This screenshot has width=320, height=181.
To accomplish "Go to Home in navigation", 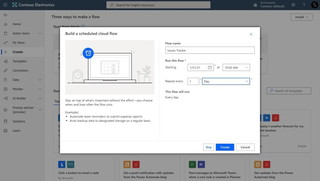I will (x=17, y=24).
